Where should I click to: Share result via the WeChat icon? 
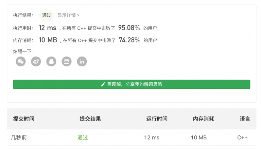click(x=21, y=61)
